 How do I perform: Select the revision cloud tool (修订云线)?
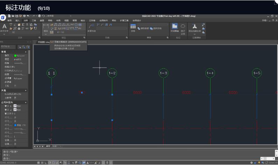click(x=183, y=28)
